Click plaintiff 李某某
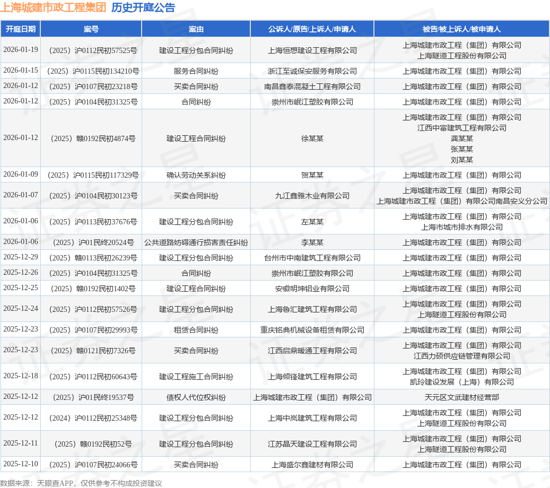This screenshot has height=488, width=550. coord(312,242)
